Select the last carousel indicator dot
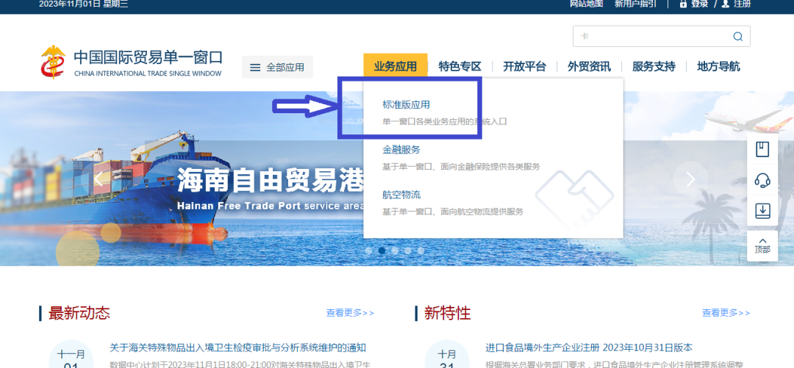The width and height of the screenshot is (794, 368). pos(421,250)
